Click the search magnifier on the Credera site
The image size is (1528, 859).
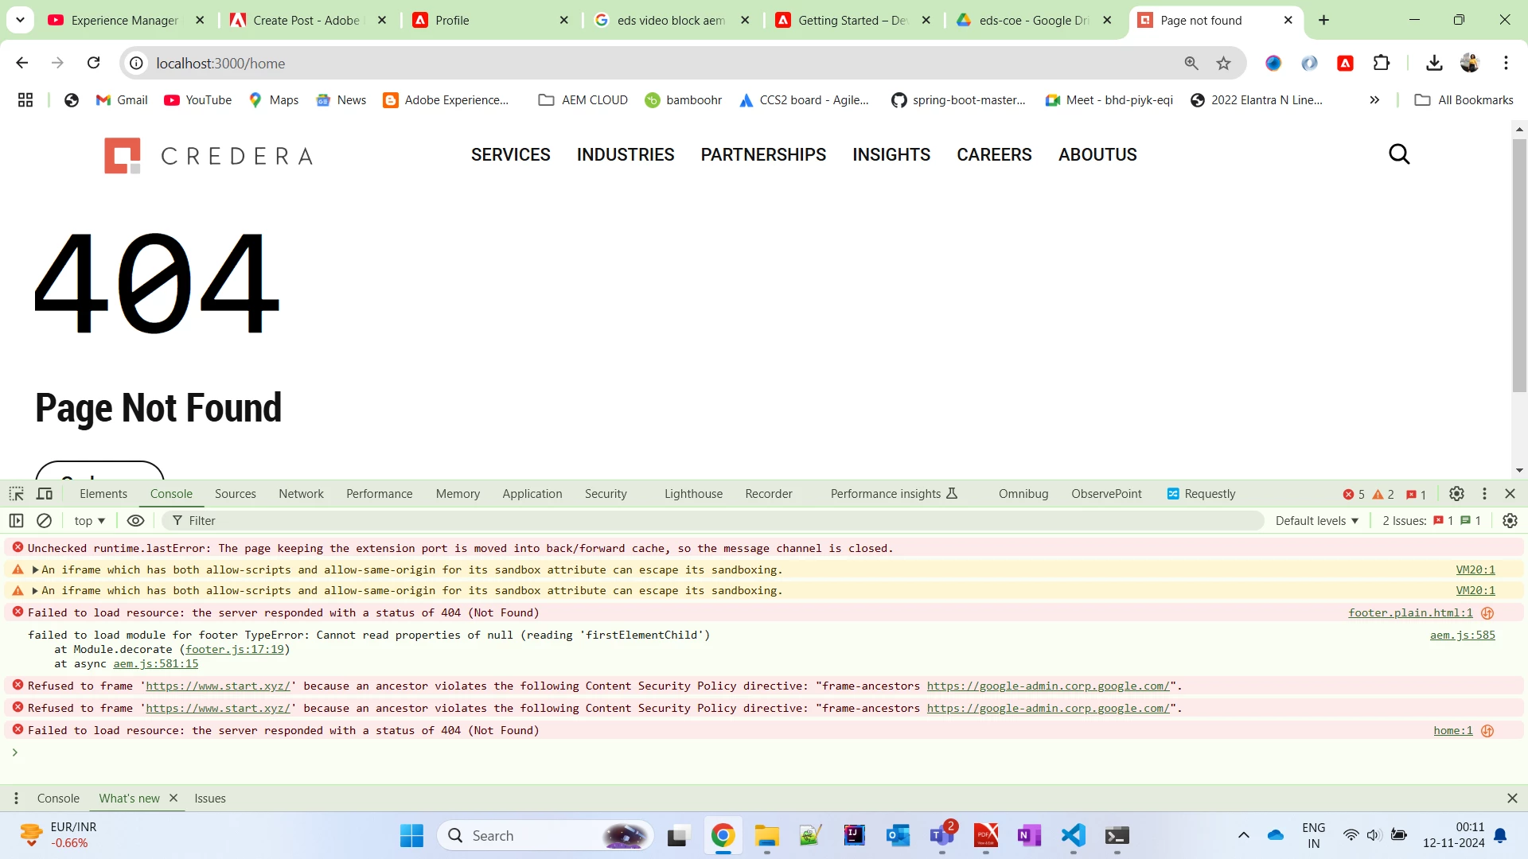coord(1399,154)
